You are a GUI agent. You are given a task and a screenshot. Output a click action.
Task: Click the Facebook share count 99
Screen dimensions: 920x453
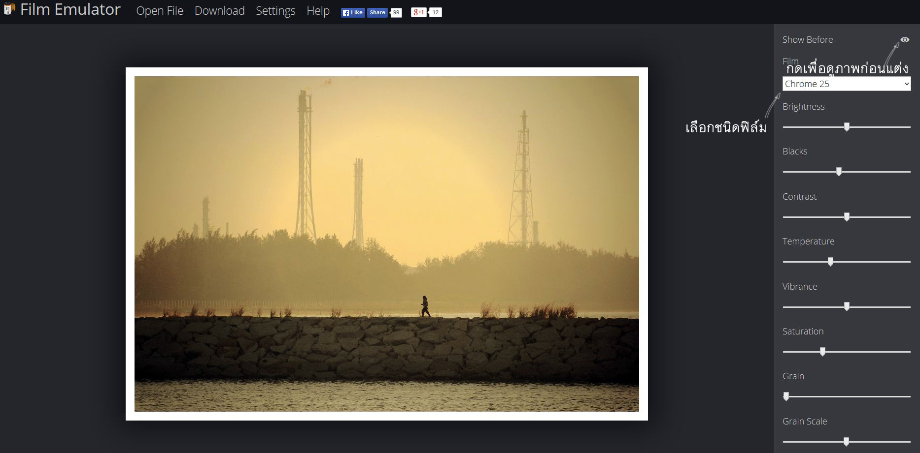coord(396,13)
